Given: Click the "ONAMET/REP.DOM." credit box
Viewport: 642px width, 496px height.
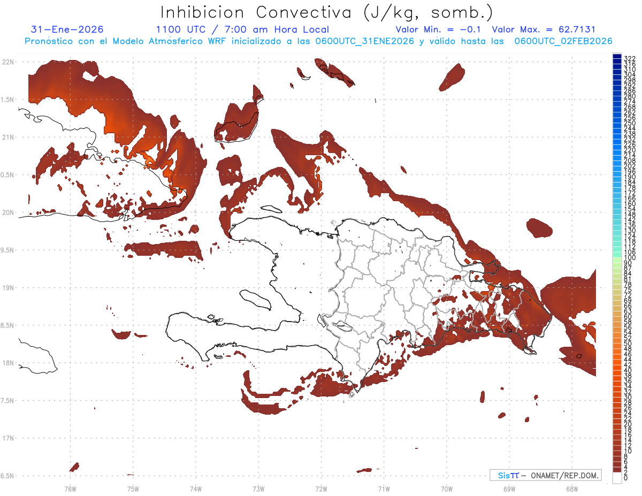Looking at the screenshot, I should (x=545, y=475).
